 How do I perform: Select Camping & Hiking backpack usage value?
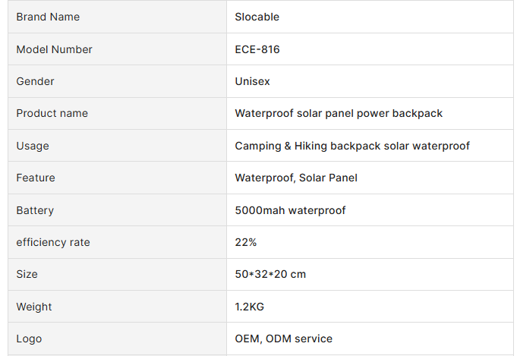tap(352, 146)
